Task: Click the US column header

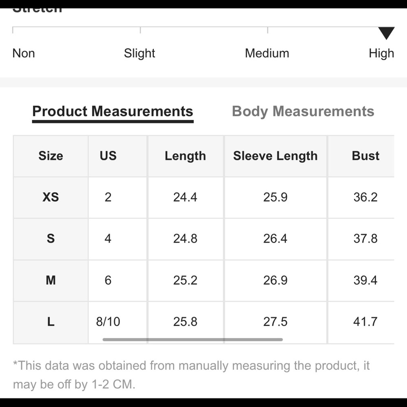Action: [108, 156]
